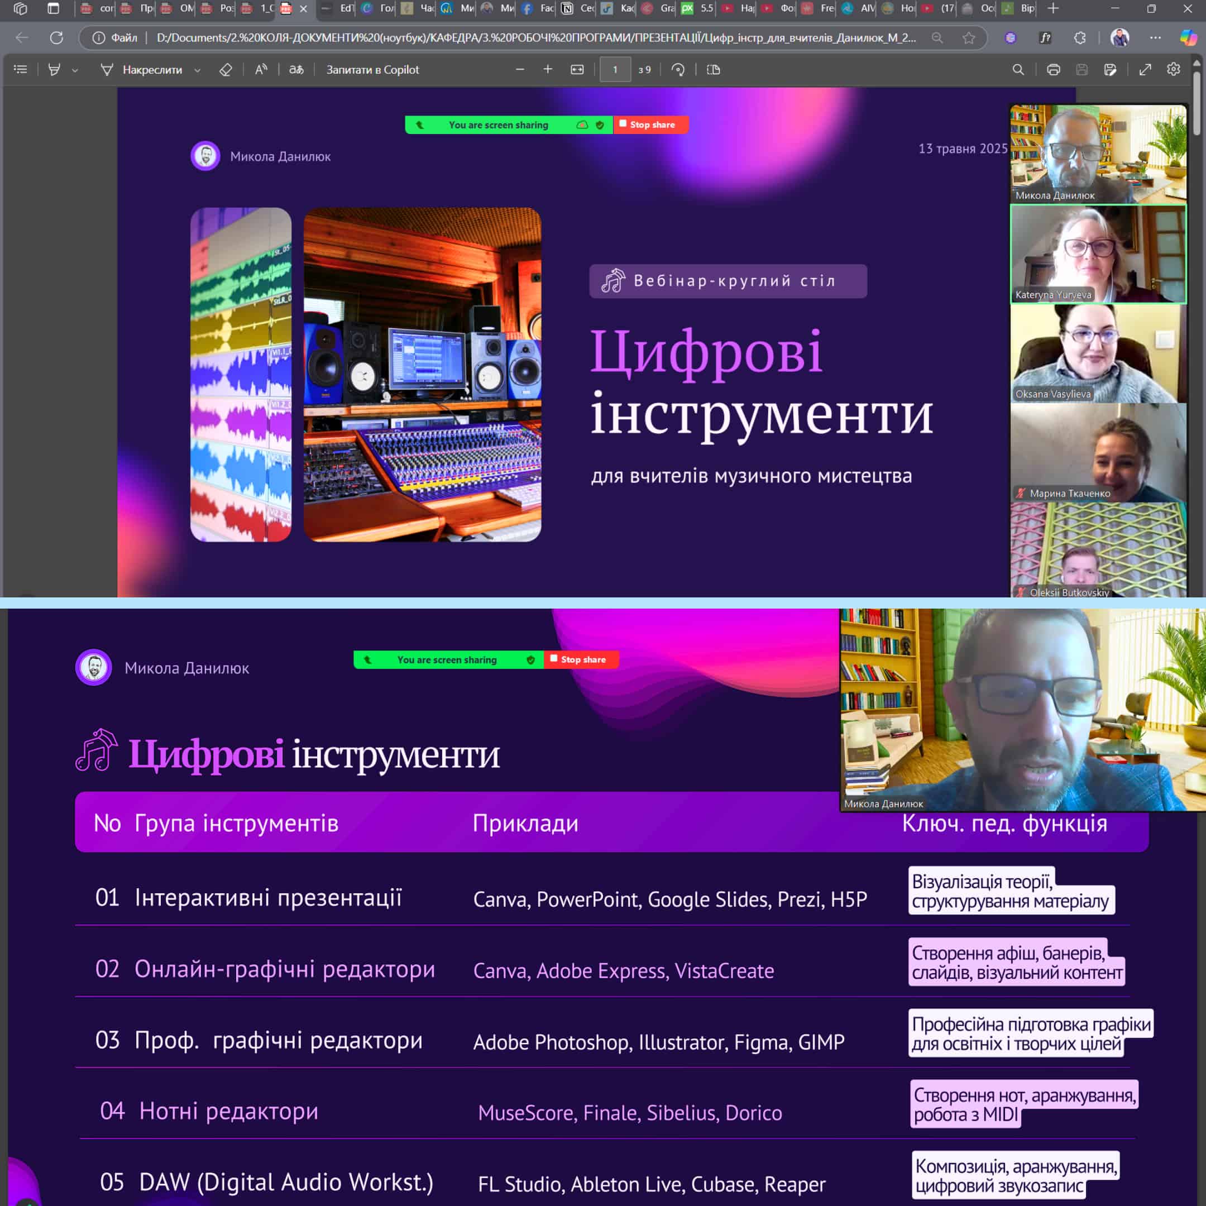Open the Workspaces icon in title bar
Screen dimensions: 1206x1206
point(20,9)
